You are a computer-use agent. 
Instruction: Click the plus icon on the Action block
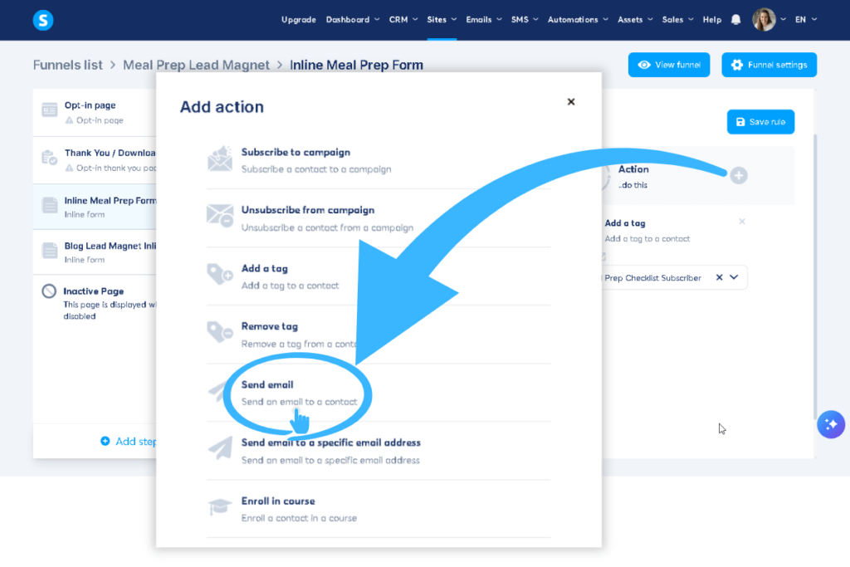pyautogui.click(x=738, y=175)
